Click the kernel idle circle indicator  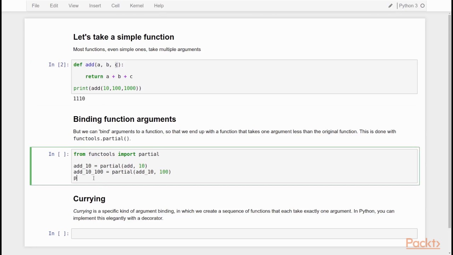(x=422, y=6)
